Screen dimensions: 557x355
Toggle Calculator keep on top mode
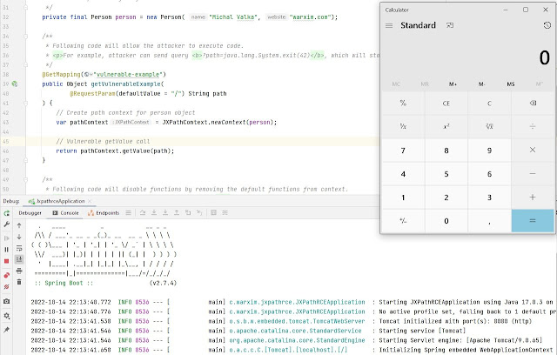pyautogui.click(x=450, y=25)
